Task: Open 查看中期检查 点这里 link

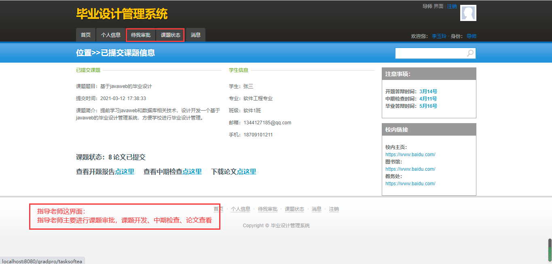Action: pyautogui.click(x=192, y=172)
